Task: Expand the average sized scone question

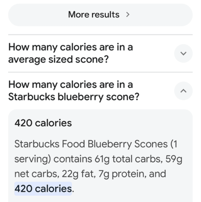Action: pyautogui.click(x=183, y=53)
